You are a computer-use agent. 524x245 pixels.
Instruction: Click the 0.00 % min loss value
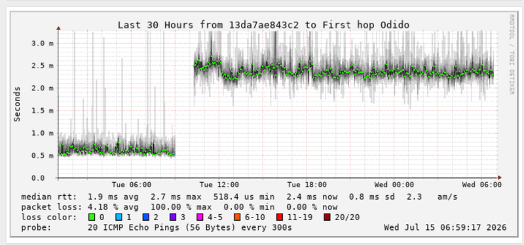pyautogui.click(x=249, y=207)
